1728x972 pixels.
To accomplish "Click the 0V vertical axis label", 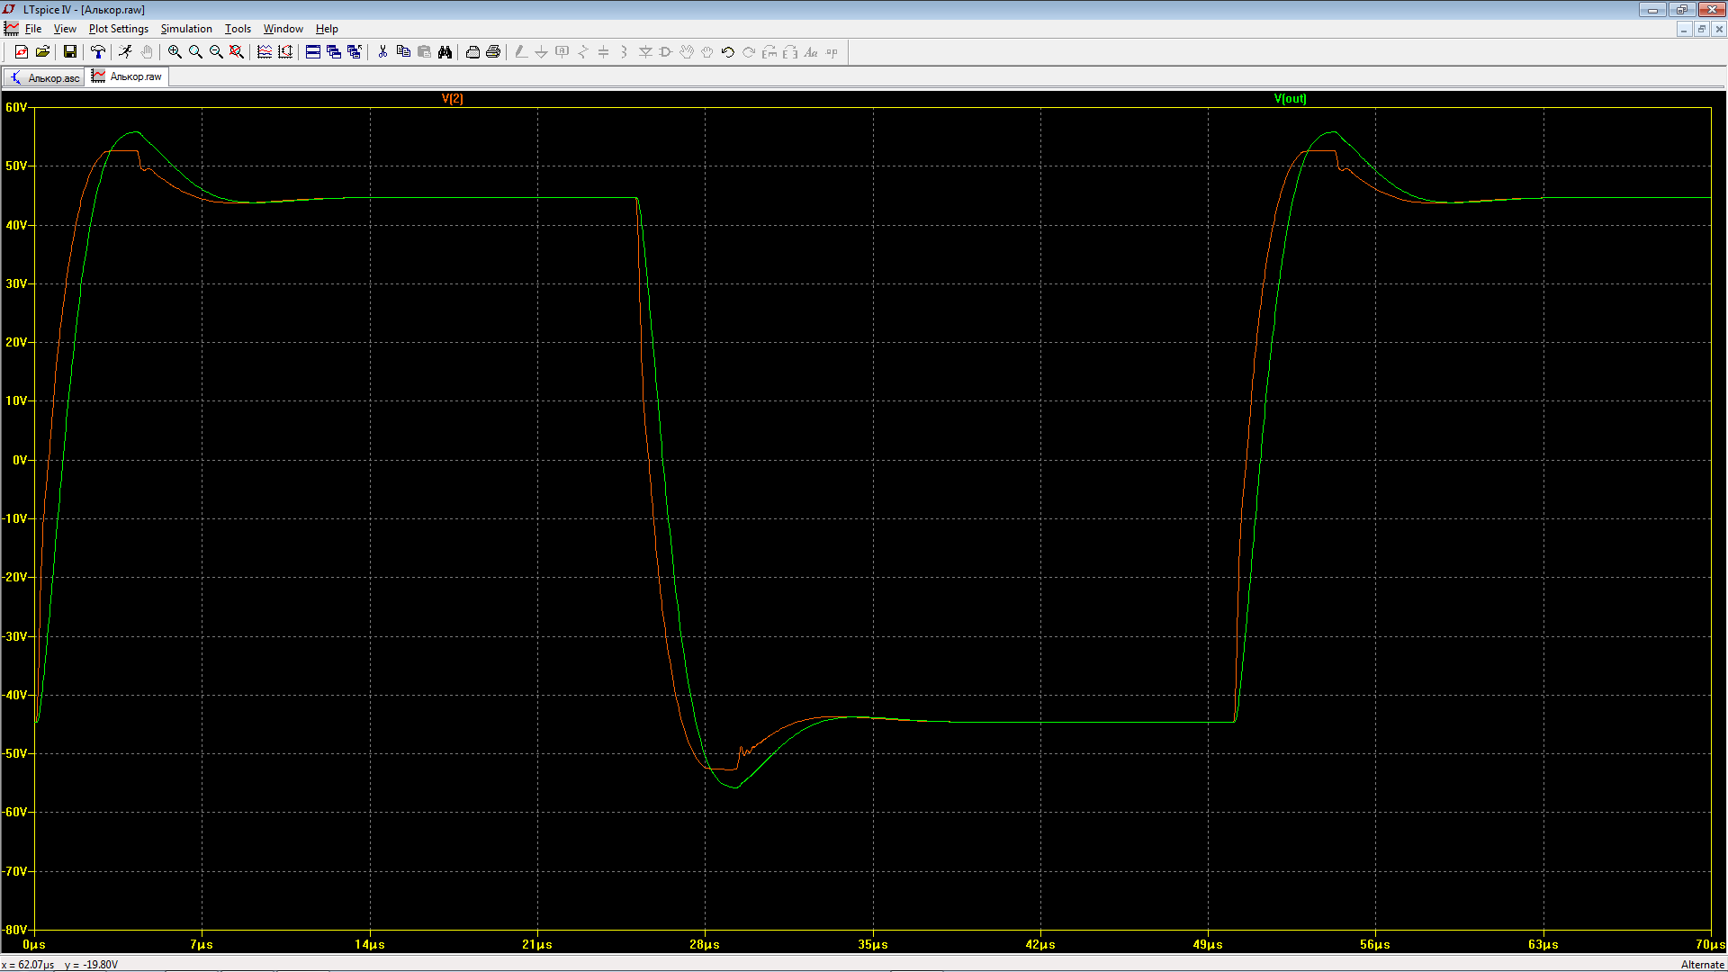I will pyautogui.click(x=20, y=460).
